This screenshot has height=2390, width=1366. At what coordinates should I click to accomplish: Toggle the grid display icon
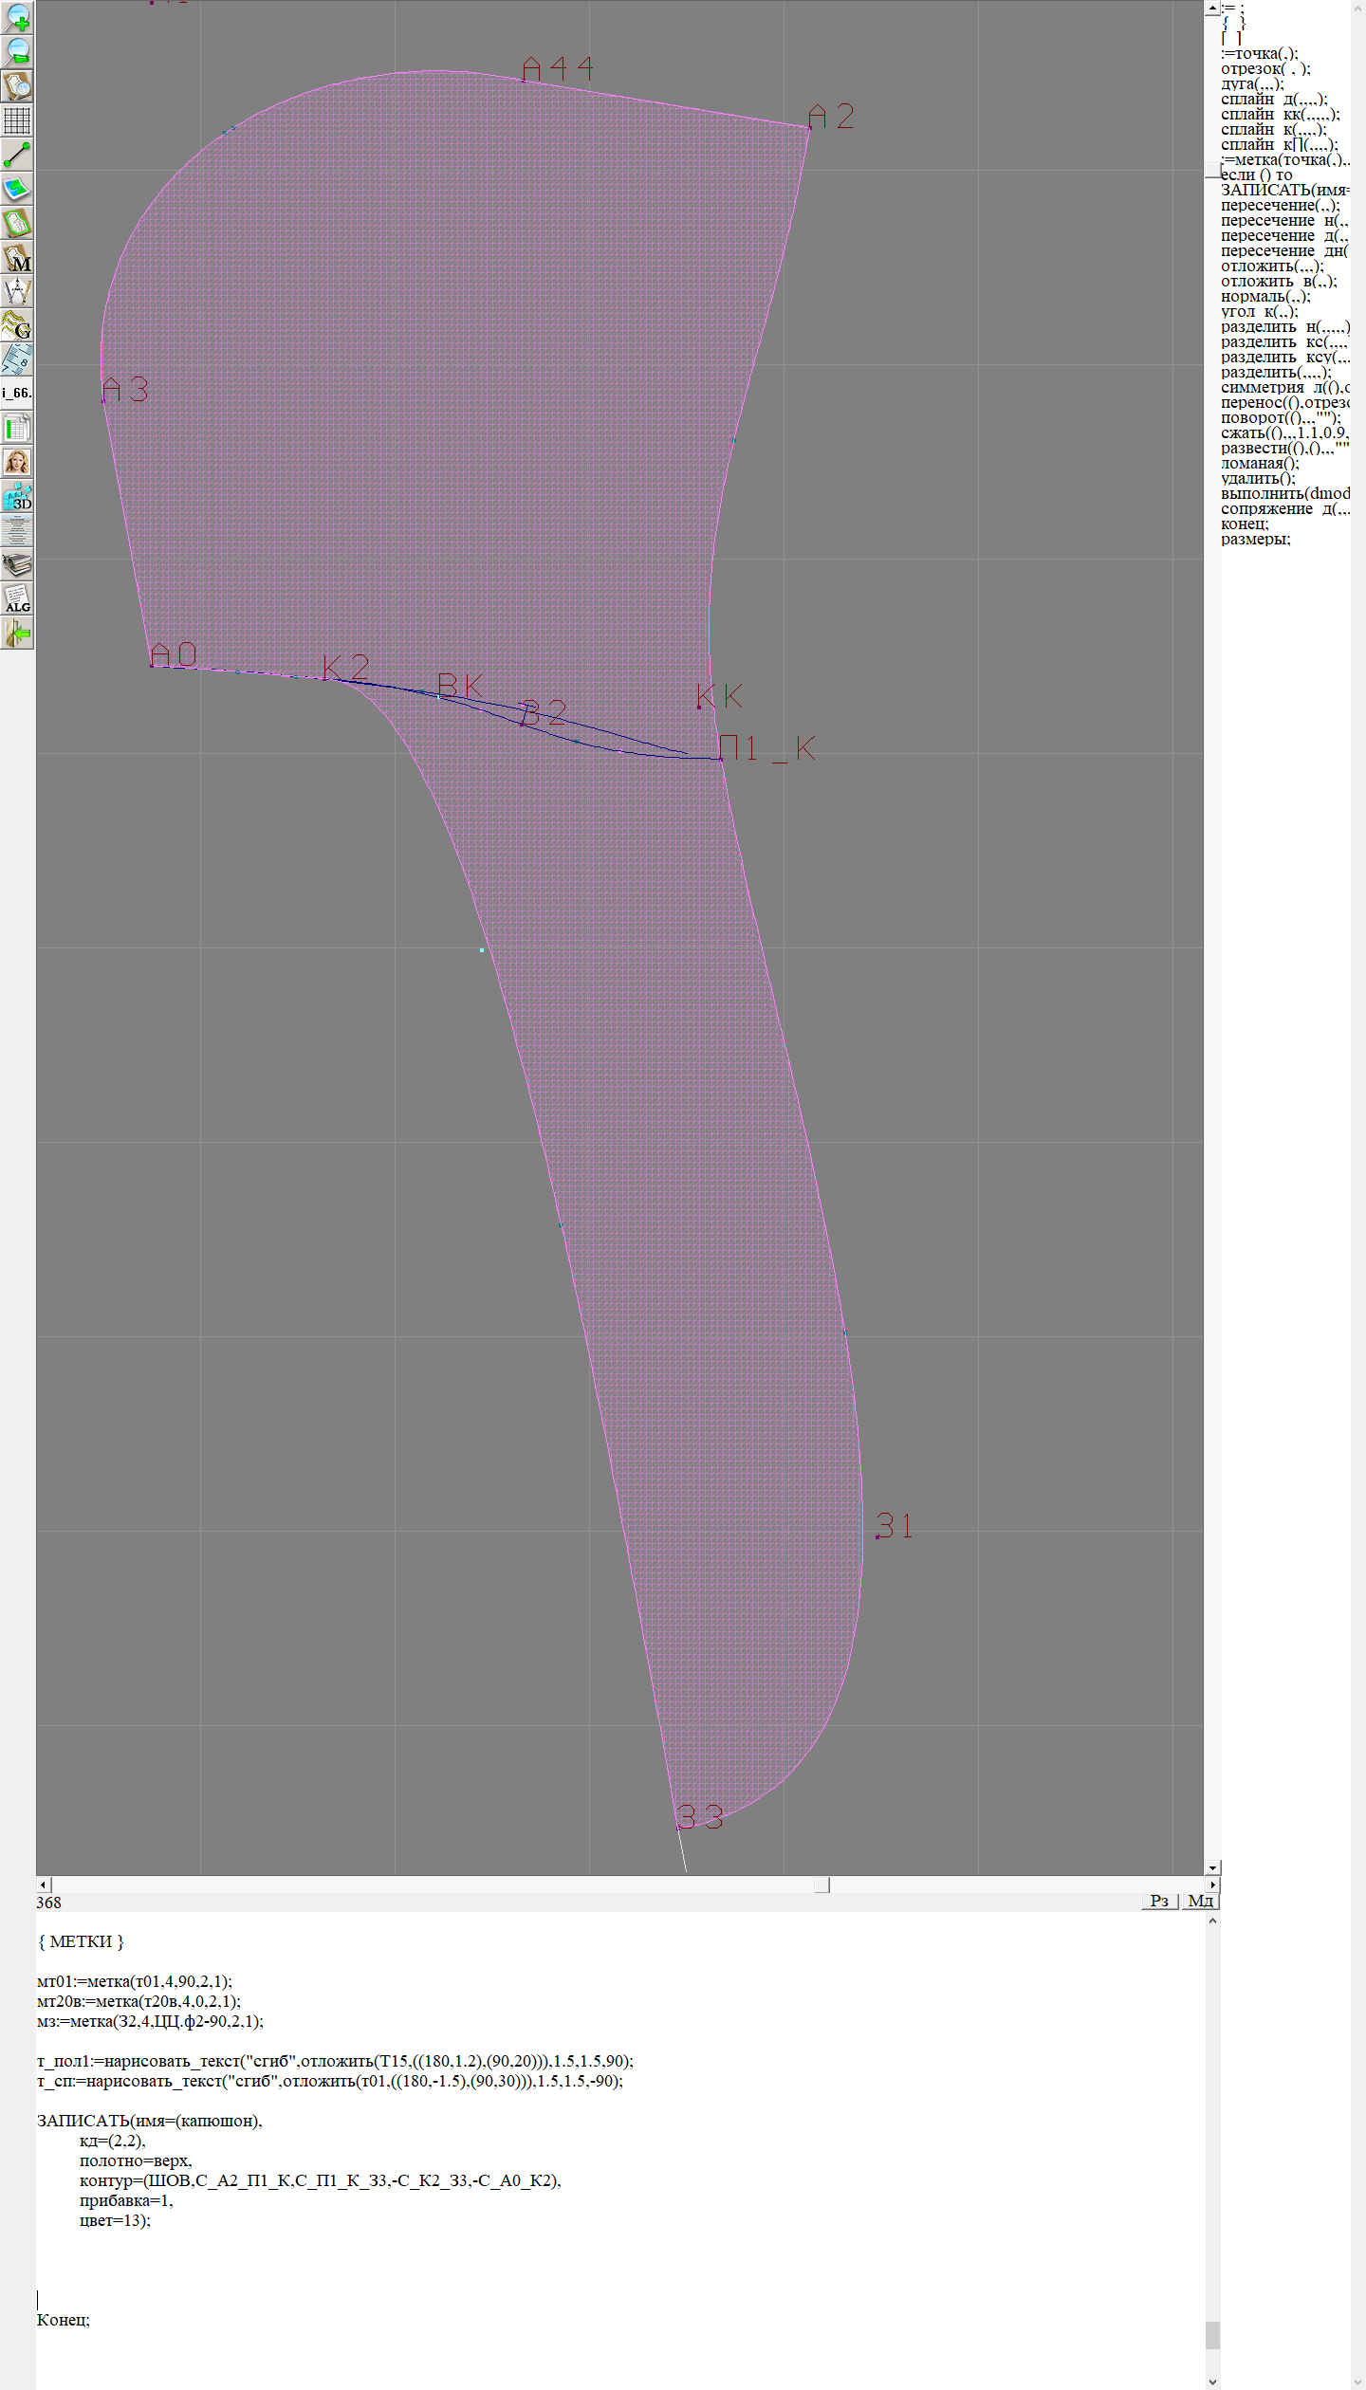coord(17,120)
